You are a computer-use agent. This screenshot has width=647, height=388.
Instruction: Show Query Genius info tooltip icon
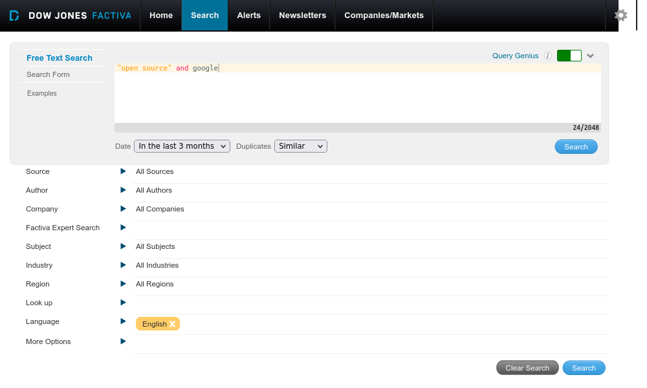(547, 56)
